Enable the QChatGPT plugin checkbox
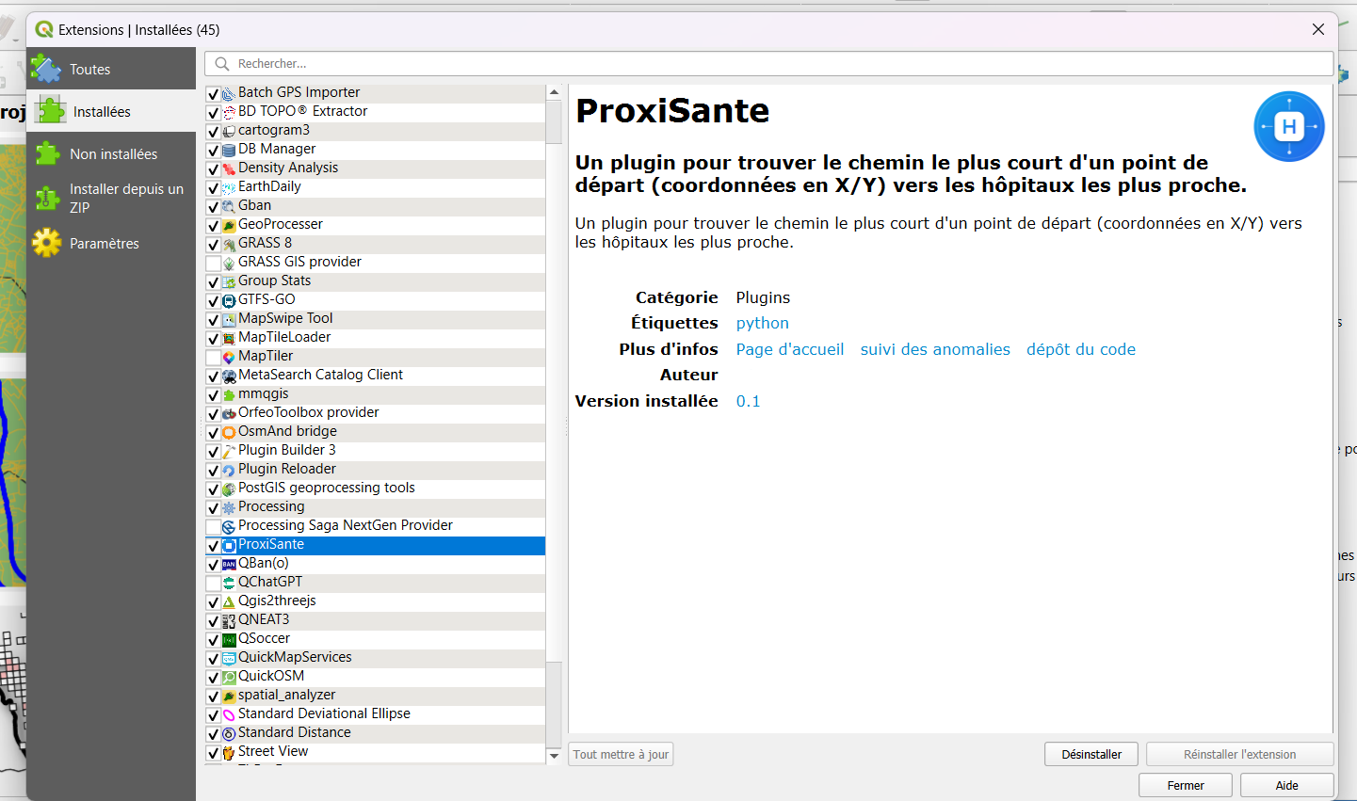 [x=213, y=583]
